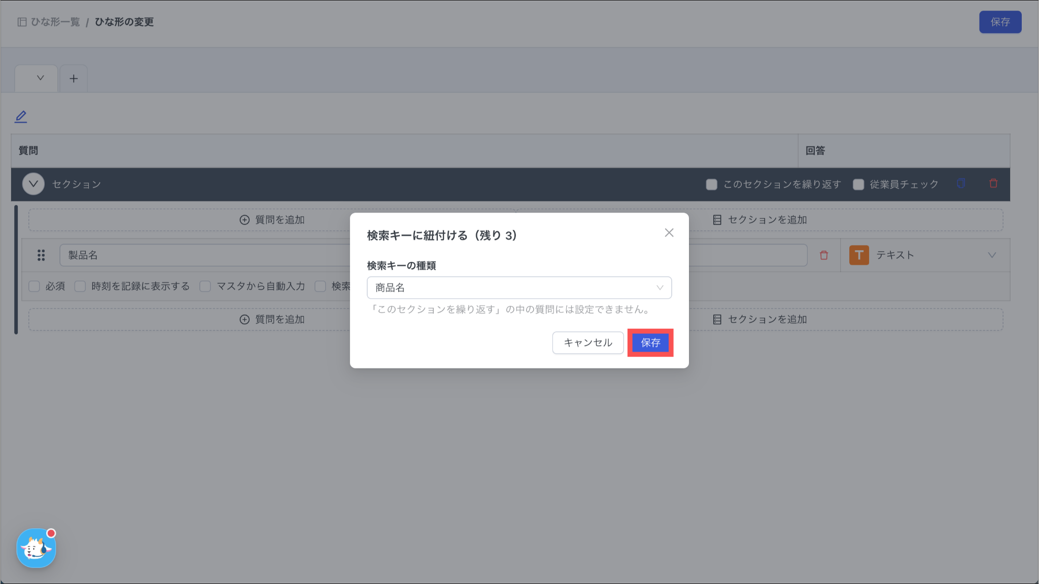Collapse the セクション with chevron button
The height and width of the screenshot is (584, 1039).
pyautogui.click(x=33, y=184)
